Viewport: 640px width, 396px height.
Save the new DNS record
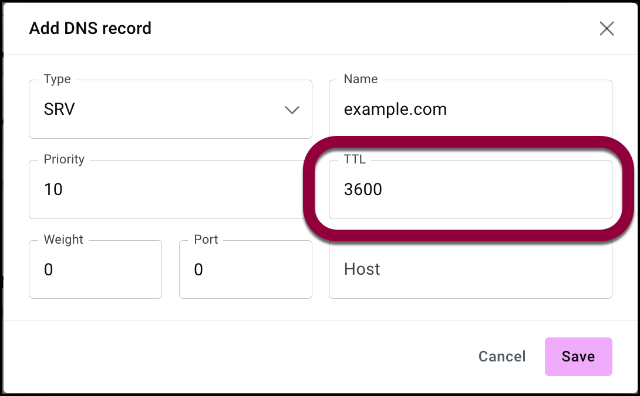[x=578, y=356]
